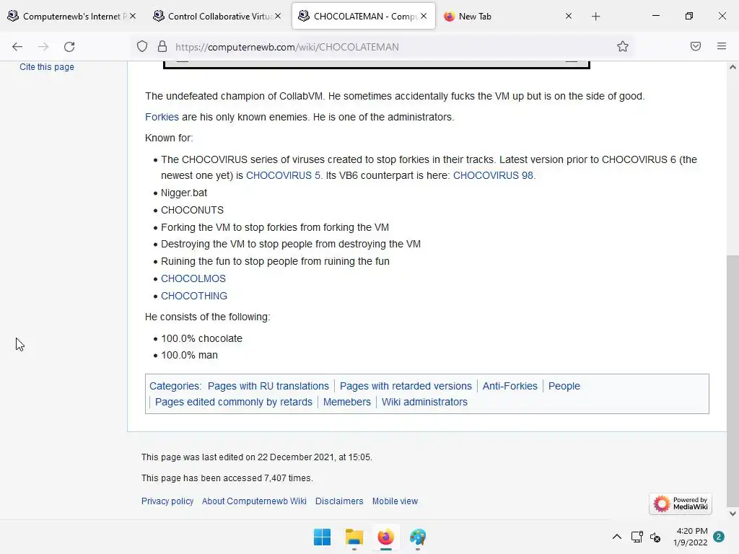The height and width of the screenshot is (554, 739).
Task: Save page to Pocket
Action: click(696, 46)
